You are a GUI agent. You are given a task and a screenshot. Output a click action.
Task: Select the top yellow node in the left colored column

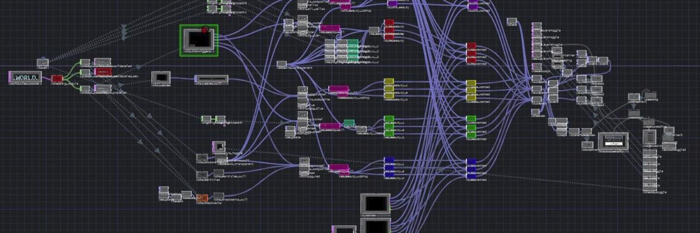pyautogui.click(x=389, y=81)
